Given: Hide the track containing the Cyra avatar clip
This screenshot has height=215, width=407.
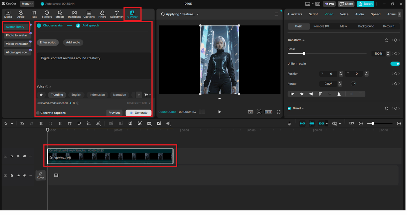Looking at the screenshot, I should [x=18, y=157].
